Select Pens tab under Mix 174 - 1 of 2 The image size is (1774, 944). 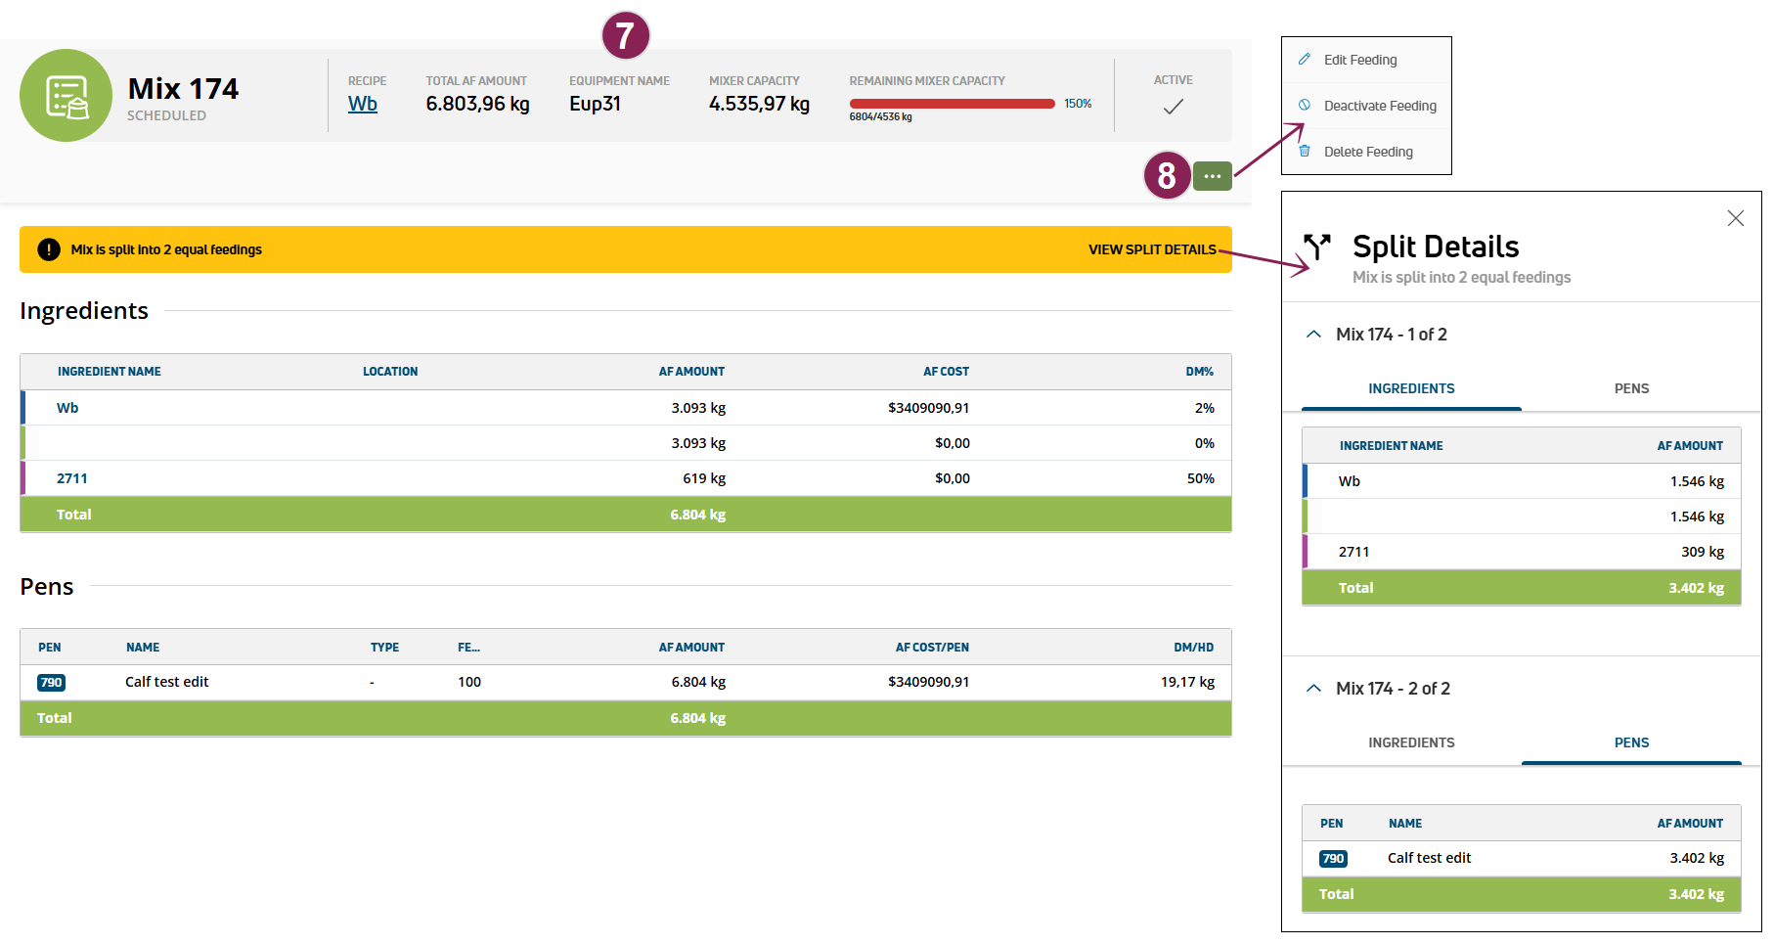tap(1630, 388)
